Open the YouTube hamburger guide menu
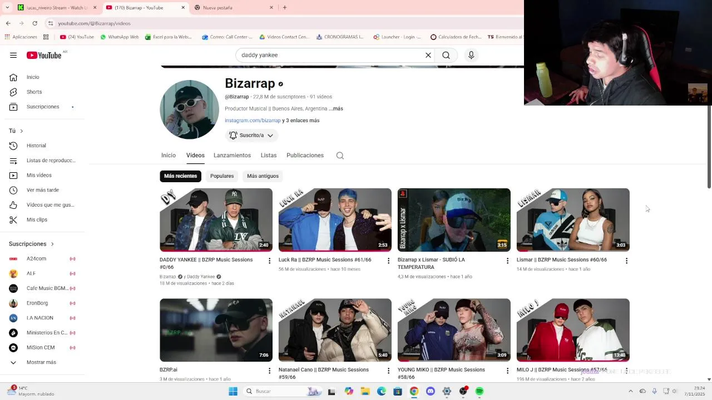The image size is (712, 400). click(13, 55)
